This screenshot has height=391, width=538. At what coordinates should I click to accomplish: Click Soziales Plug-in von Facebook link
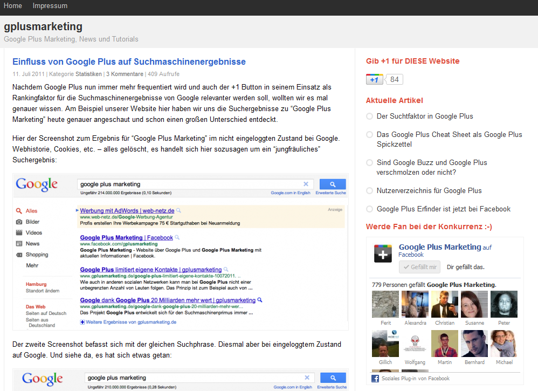coord(416,378)
